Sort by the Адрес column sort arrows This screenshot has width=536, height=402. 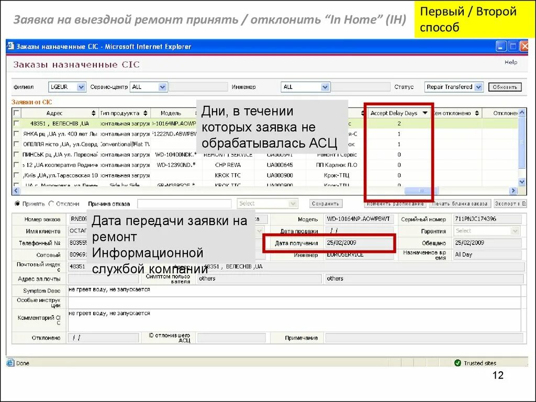[94, 113]
